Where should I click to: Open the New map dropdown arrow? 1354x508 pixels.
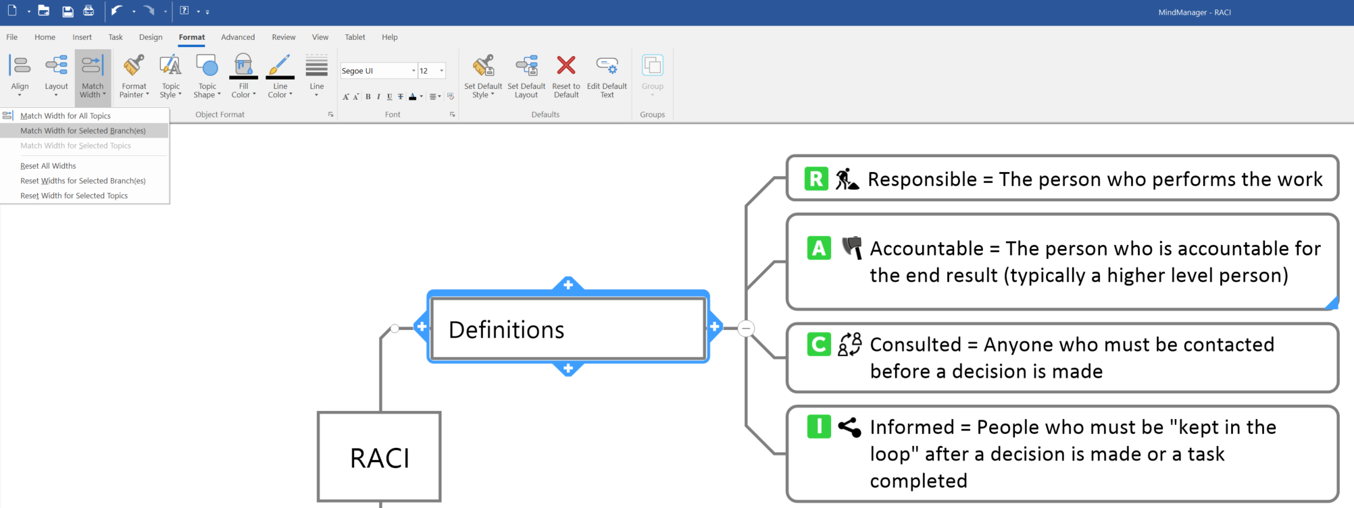tap(29, 11)
